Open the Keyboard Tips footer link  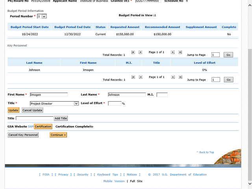click(107, 174)
